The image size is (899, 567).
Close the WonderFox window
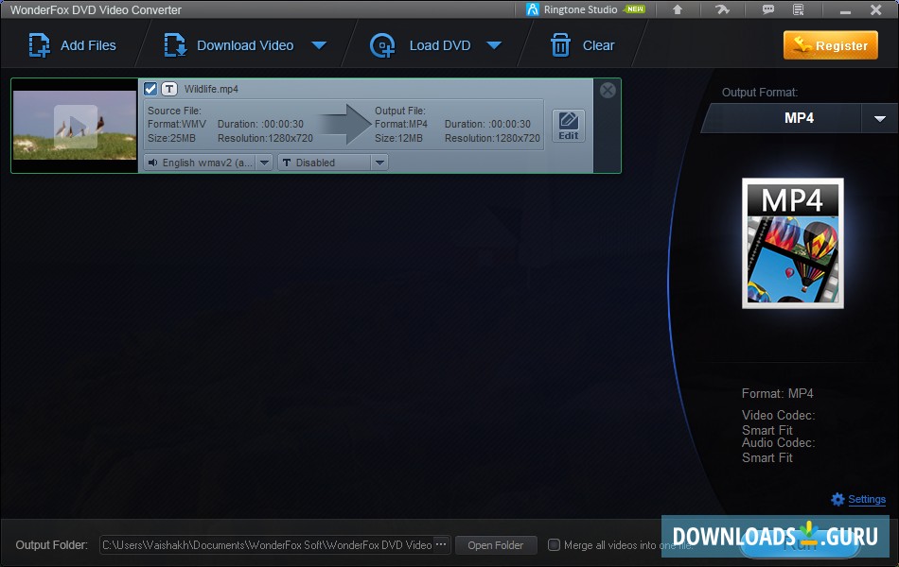tap(875, 9)
